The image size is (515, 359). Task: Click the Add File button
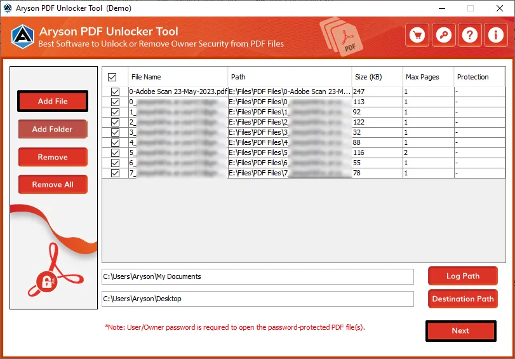coord(53,101)
